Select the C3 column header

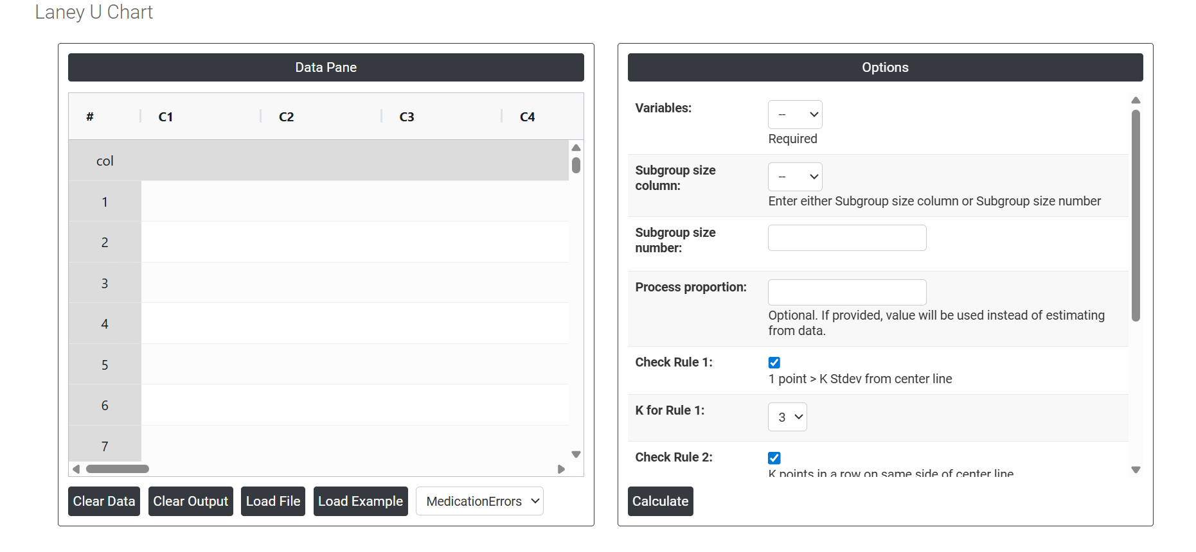pos(407,117)
